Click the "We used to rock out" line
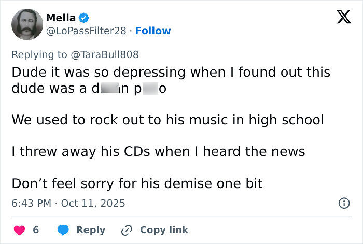 167,120
